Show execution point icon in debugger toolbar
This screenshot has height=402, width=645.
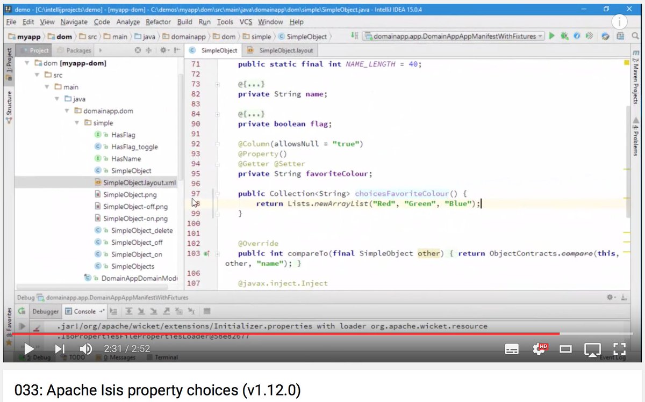[114, 311]
